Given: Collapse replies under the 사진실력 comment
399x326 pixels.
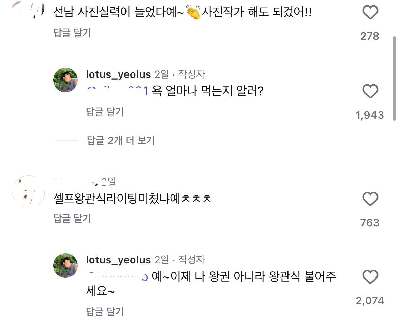Looking at the screenshot, I should pos(72,33).
